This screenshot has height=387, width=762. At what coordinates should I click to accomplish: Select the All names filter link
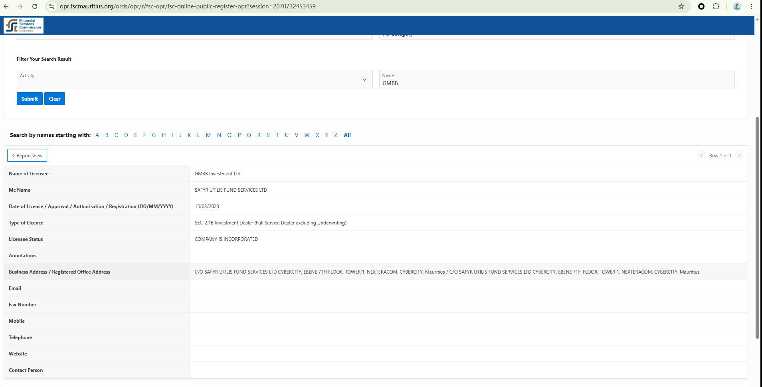tap(347, 135)
